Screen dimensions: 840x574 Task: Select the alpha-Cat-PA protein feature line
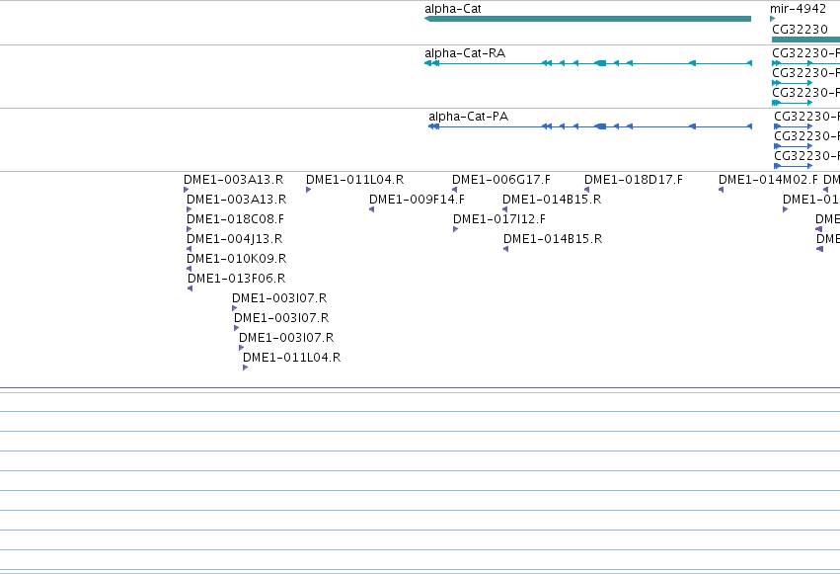pos(590,126)
